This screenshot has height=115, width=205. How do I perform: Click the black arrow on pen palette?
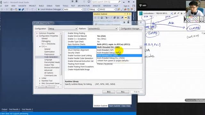pyautogui.click(x=185, y=19)
